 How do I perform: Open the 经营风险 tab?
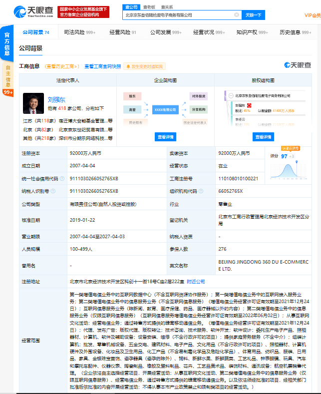[123, 32]
